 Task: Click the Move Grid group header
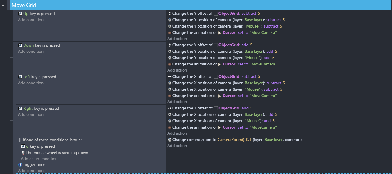pos(200,5)
